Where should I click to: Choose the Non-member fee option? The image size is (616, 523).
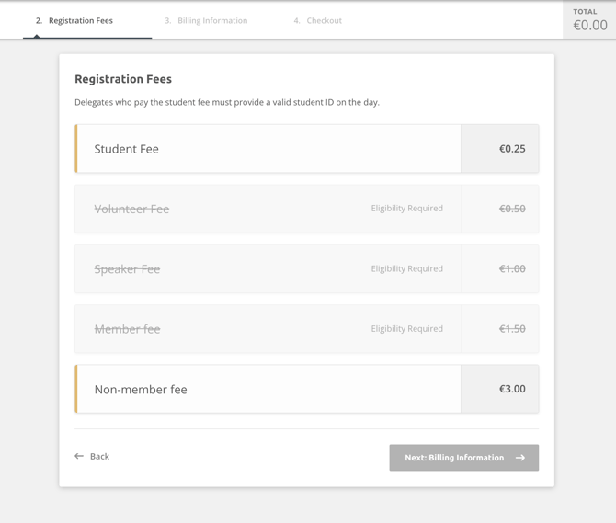point(307,389)
